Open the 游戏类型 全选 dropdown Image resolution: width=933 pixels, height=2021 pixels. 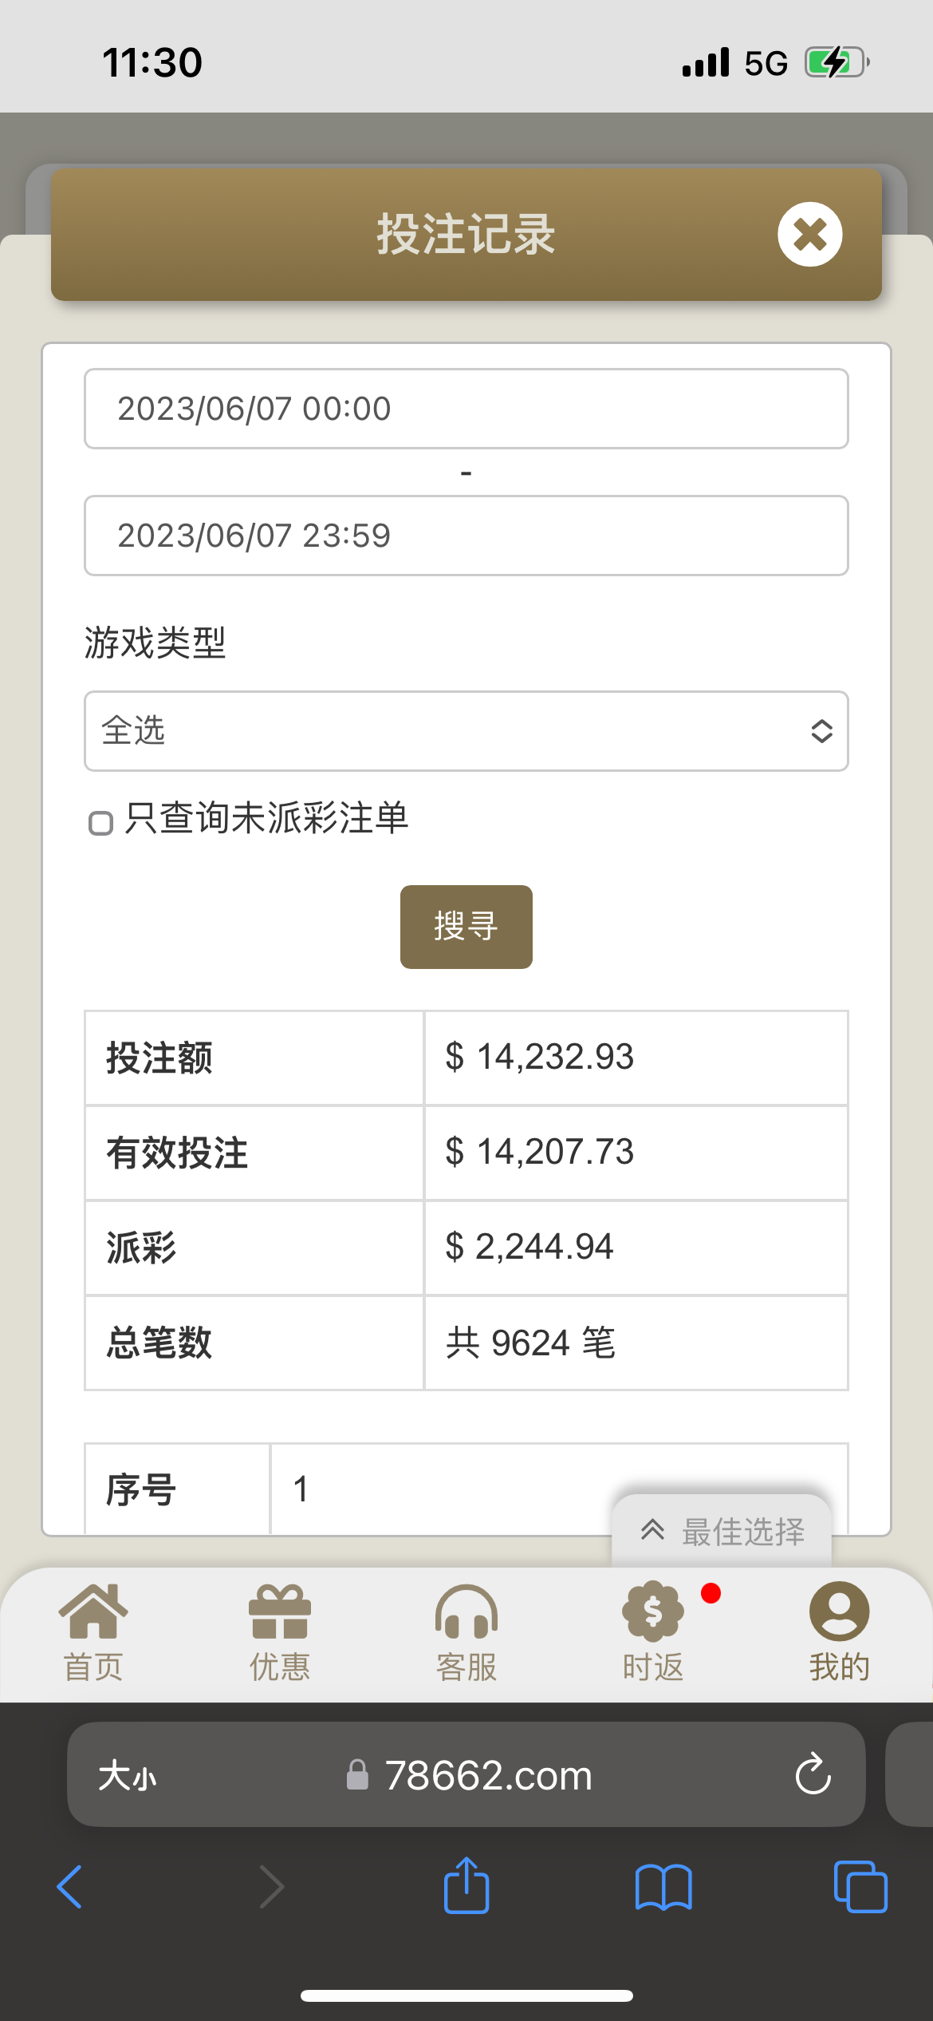pos(467,731)
